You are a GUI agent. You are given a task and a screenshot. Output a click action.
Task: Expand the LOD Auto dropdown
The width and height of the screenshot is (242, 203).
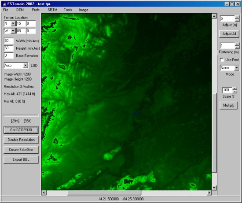(26, 66)
